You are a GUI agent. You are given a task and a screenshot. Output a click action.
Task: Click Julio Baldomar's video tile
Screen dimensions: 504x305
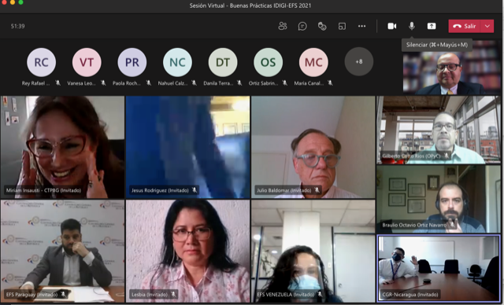(313, 147)
